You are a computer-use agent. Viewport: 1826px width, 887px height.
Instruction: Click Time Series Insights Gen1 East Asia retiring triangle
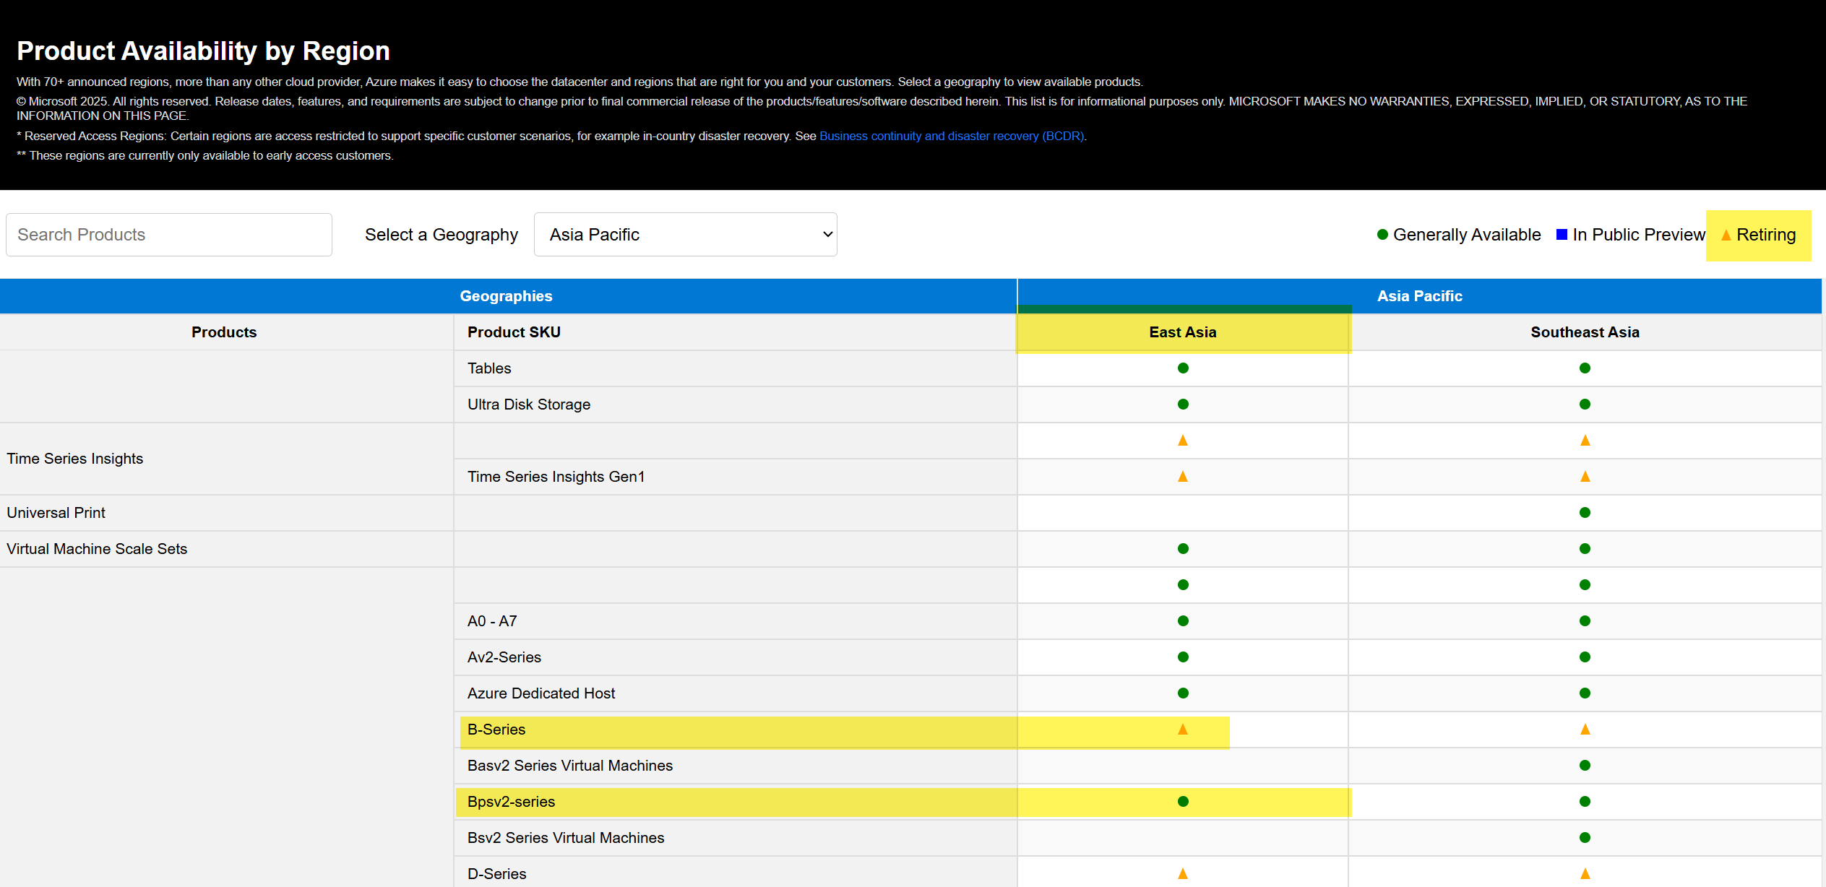pos(1183,477)
